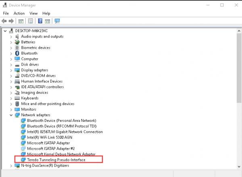This screenshot has width=242, height=177.
Task: Select the 'Mice and other pointing devices' label
Action: click(x=48, y=104)
